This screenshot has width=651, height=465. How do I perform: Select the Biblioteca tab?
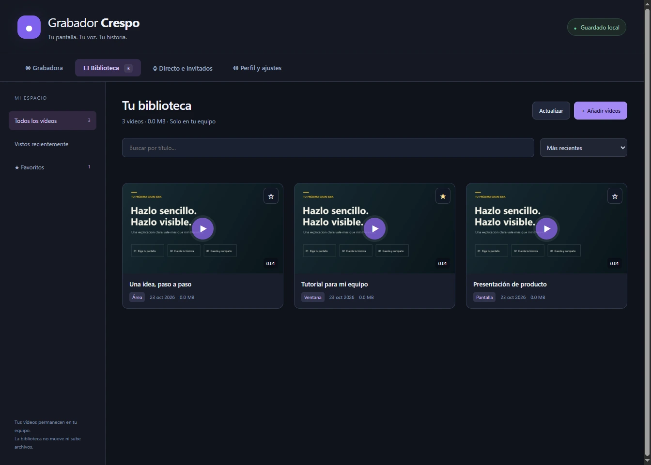(x=108, y=68)
